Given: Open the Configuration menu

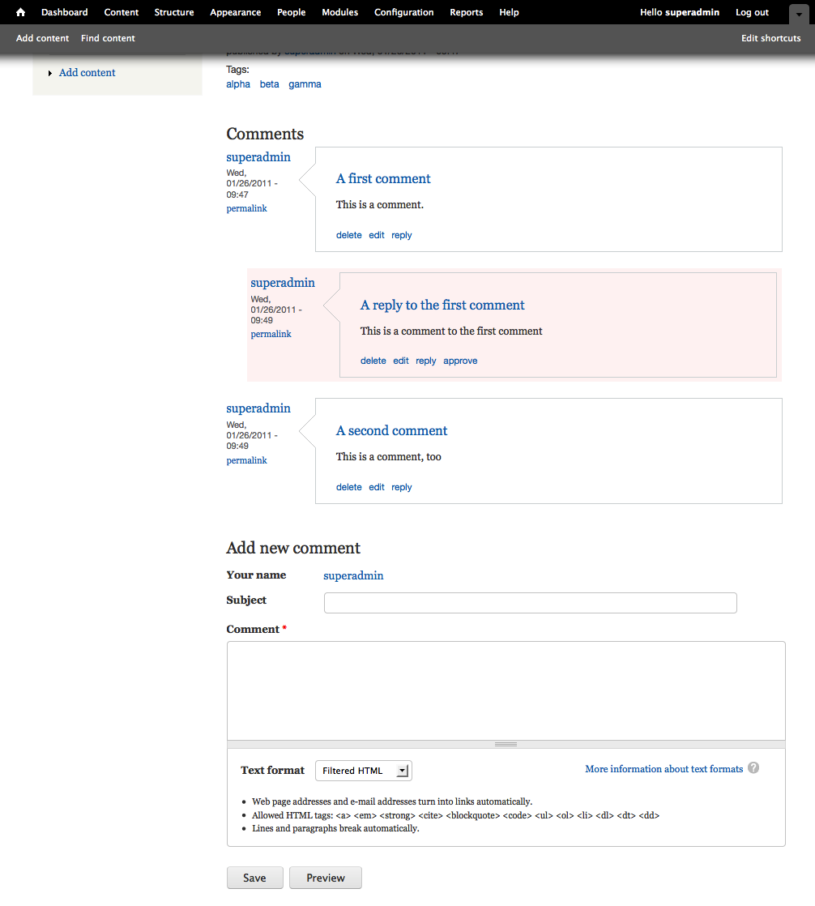Looking at the screenshot, I should pos(403,12).
